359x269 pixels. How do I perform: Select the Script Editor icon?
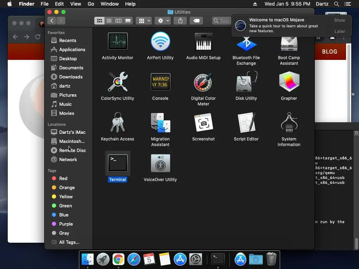pyautogui.click(x=246, y=122)
